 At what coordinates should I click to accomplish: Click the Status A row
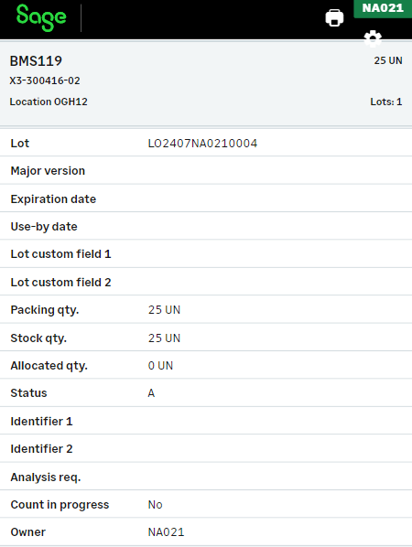coord(206,392)
